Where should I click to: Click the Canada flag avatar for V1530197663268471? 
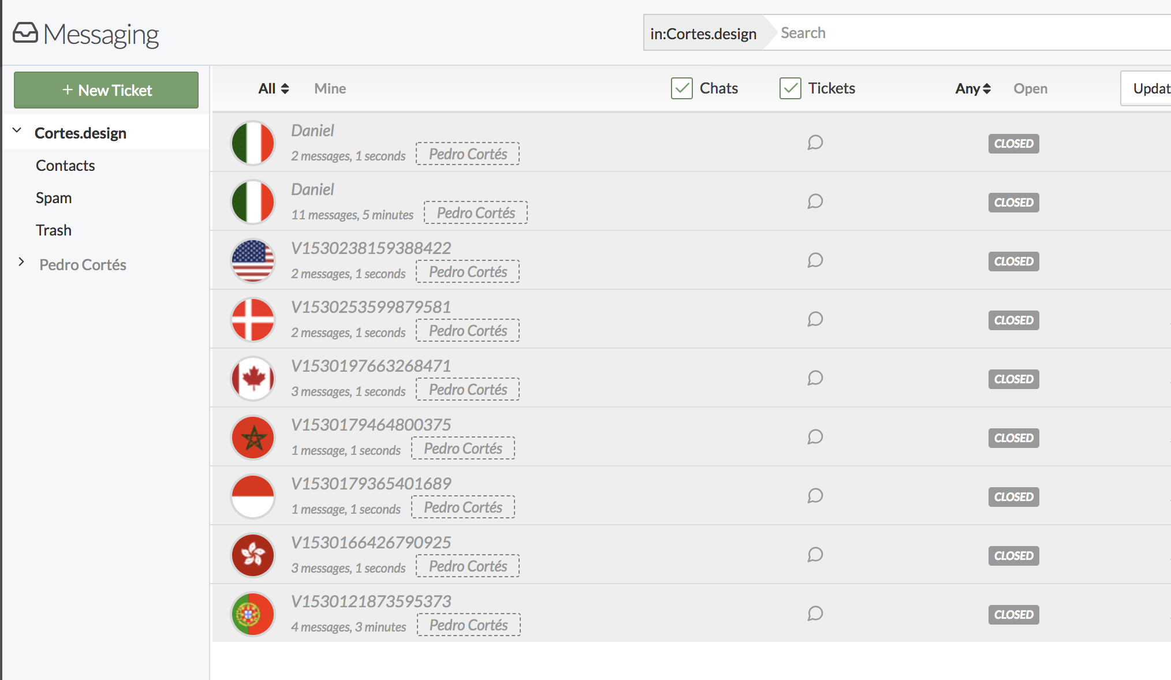tap(253, 379)
